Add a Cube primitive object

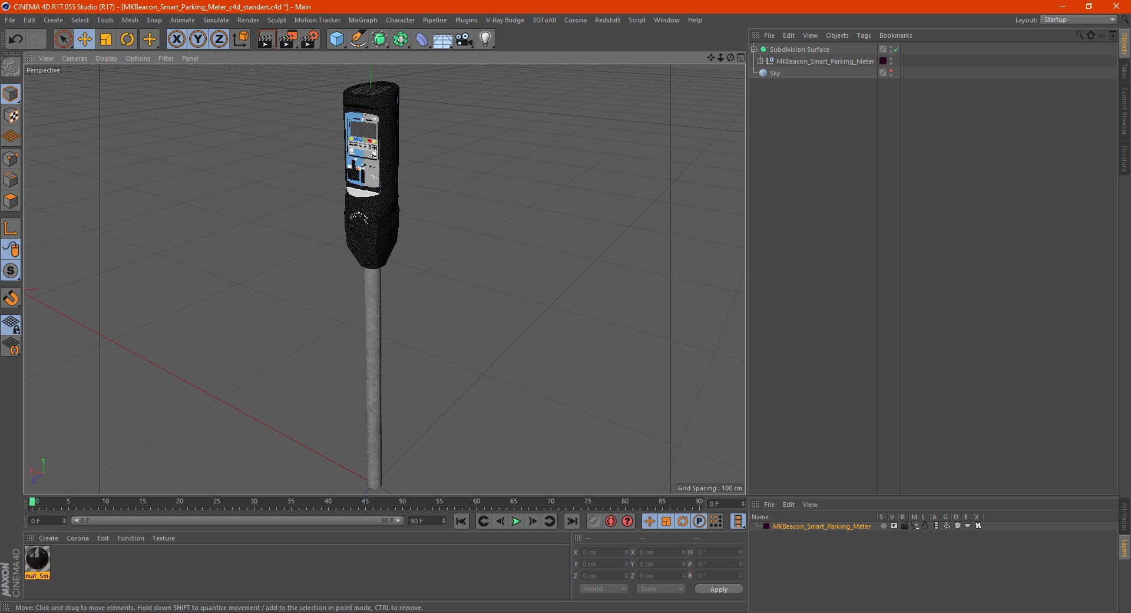(x=336, y=39)
